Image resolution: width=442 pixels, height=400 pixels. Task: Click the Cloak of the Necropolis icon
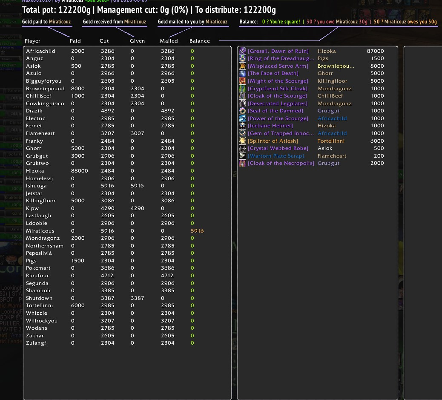pos(242,163)
